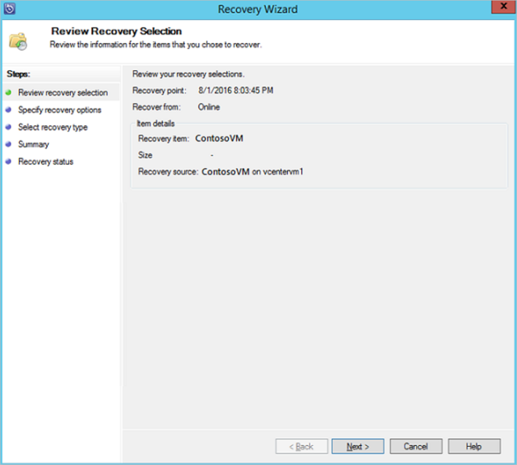
Task: Select the Summary step in the sidebar
Action: 34,144
